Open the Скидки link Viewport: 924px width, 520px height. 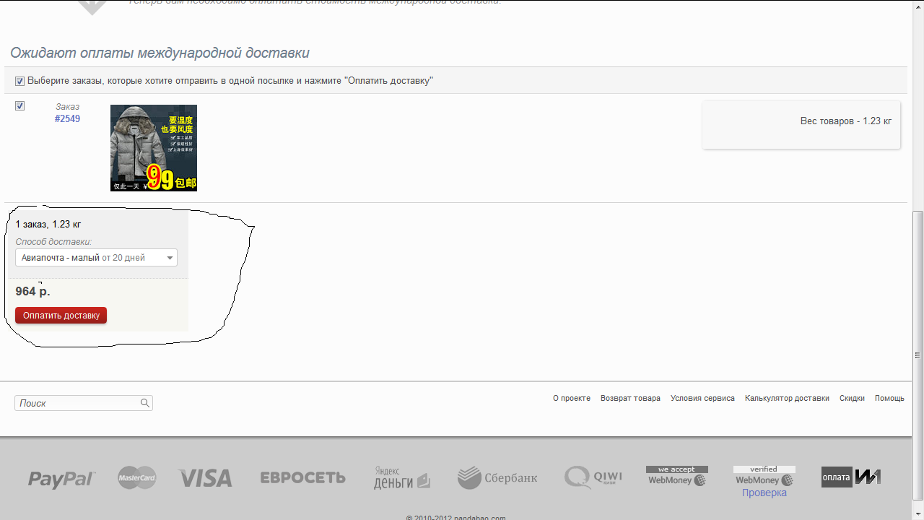852,398
